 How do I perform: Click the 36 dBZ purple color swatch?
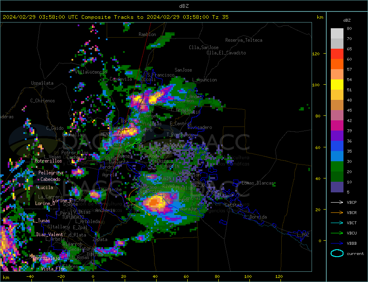pos(337,136)
